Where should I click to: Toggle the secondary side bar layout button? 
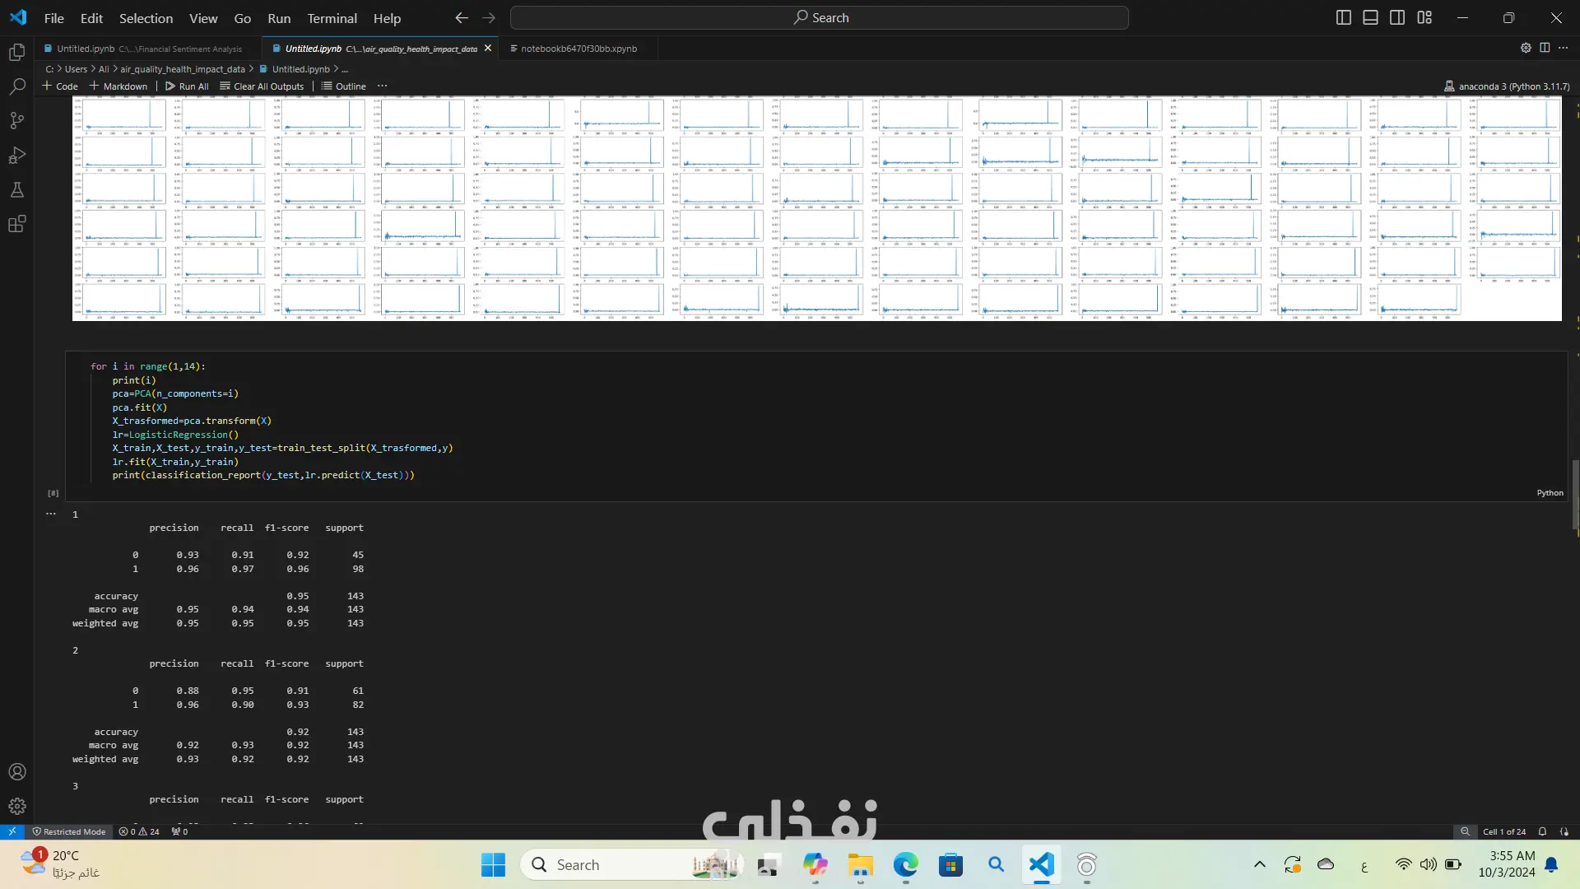point(1397,17)
